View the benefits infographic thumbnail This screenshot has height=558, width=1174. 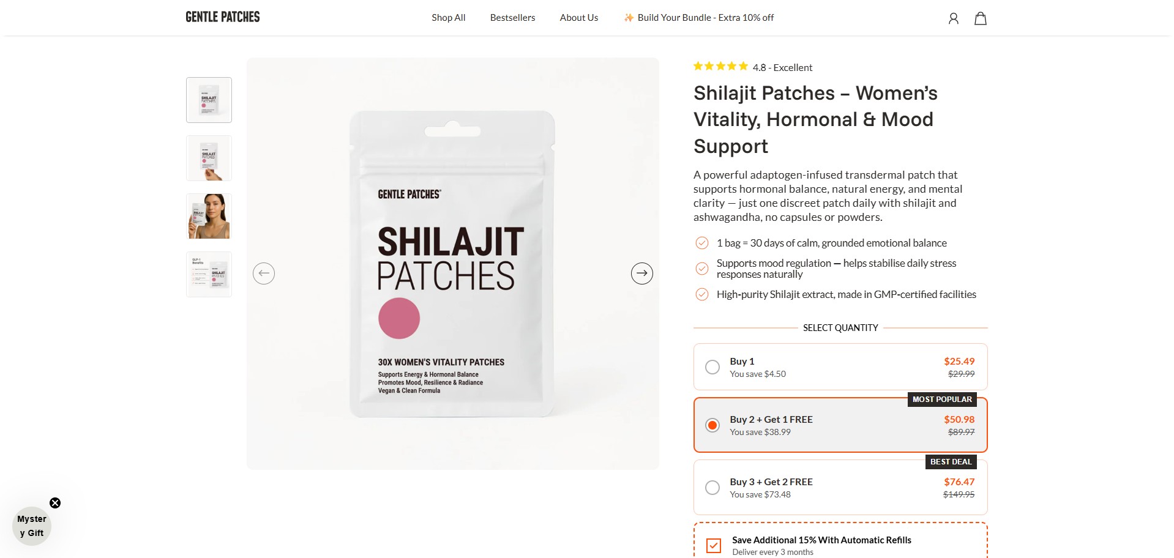(x=209, y=274)
